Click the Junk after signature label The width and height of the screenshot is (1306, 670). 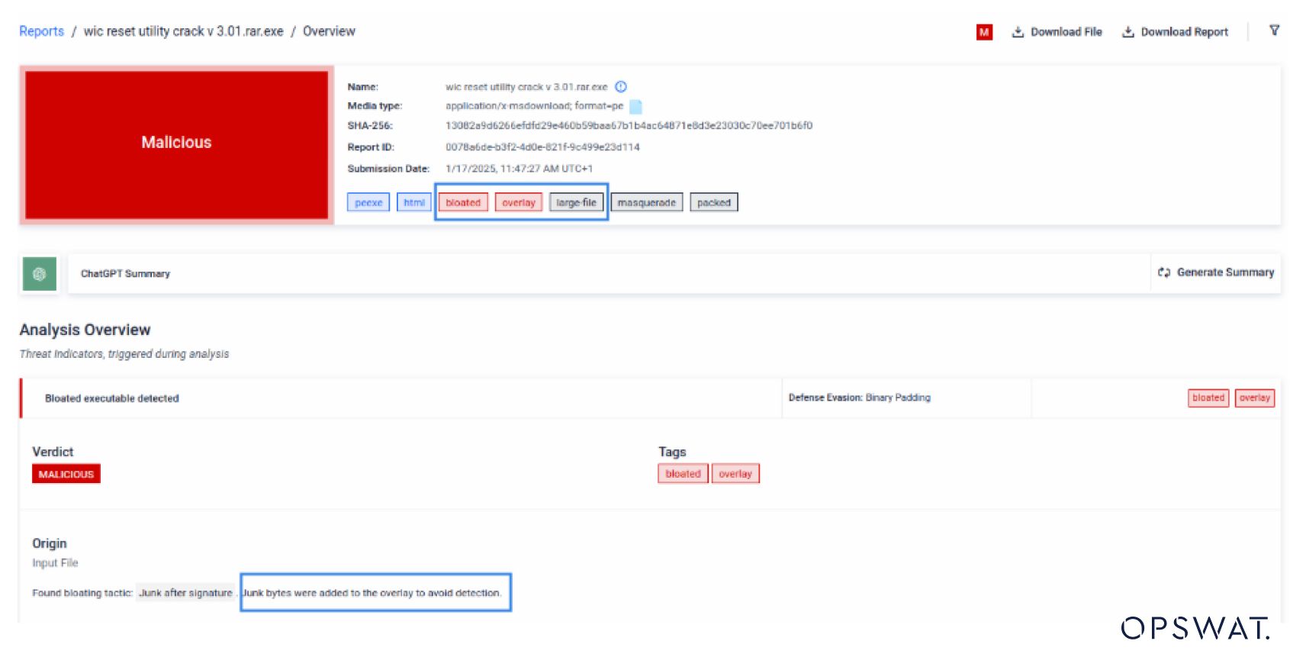185,593
